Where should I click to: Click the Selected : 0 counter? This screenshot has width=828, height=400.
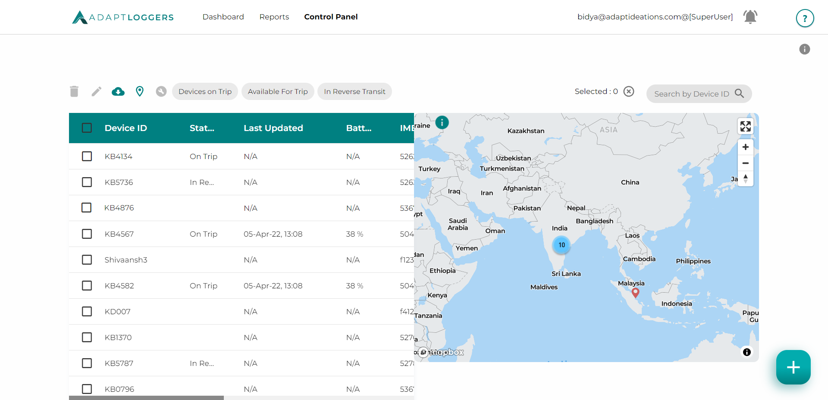tap(596, 91)
